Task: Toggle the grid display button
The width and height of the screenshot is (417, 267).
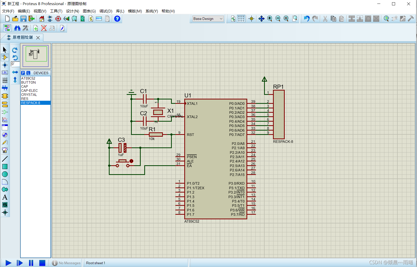Action: coord(241,19)
